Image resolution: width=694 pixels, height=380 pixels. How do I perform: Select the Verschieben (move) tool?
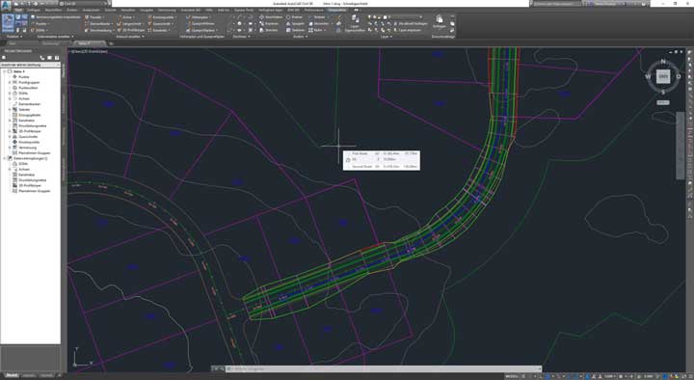pyautogui.click(x=271, y=17)
